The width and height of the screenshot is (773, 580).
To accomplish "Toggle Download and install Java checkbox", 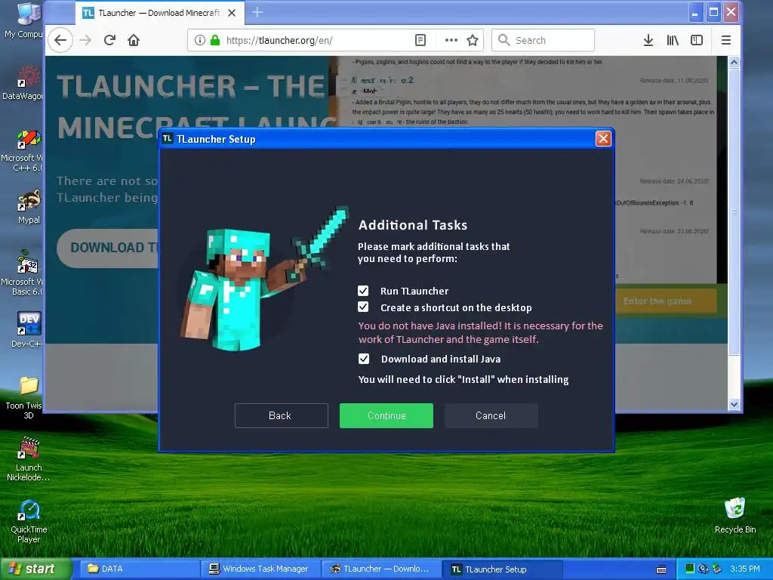I will point(364,359).
